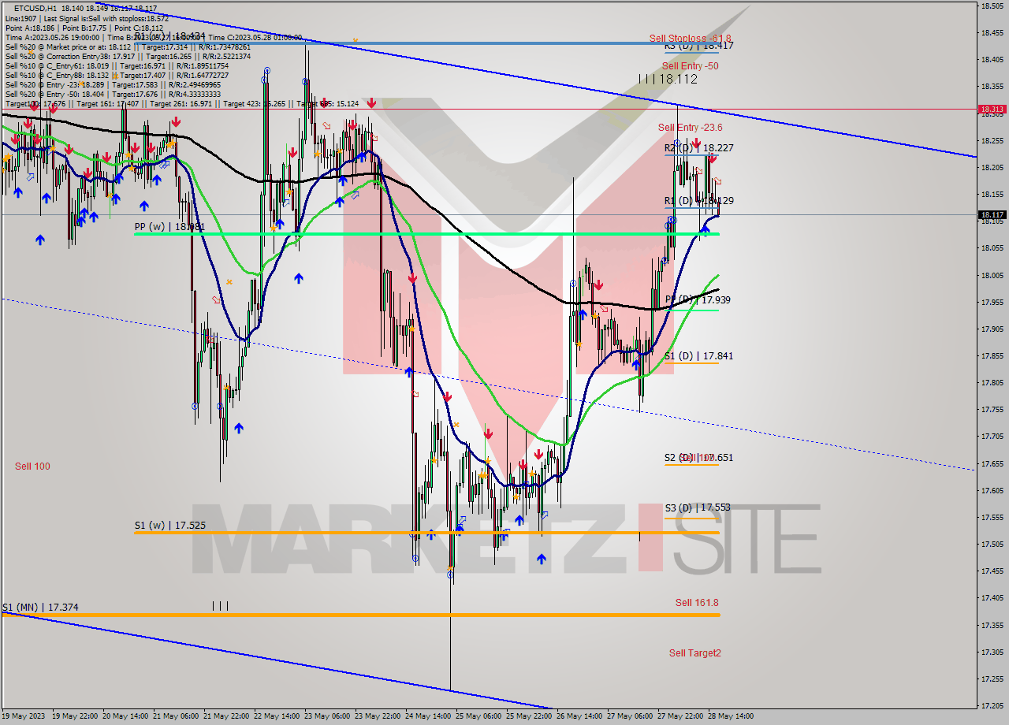Select the 18.505 price axis value
The height and width of the screenshot is (725, 1009).
pos(992,6)
